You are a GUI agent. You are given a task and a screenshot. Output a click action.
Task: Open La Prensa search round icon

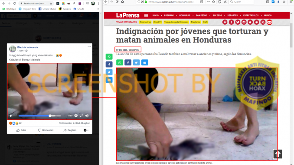click(x=225, y=22)
